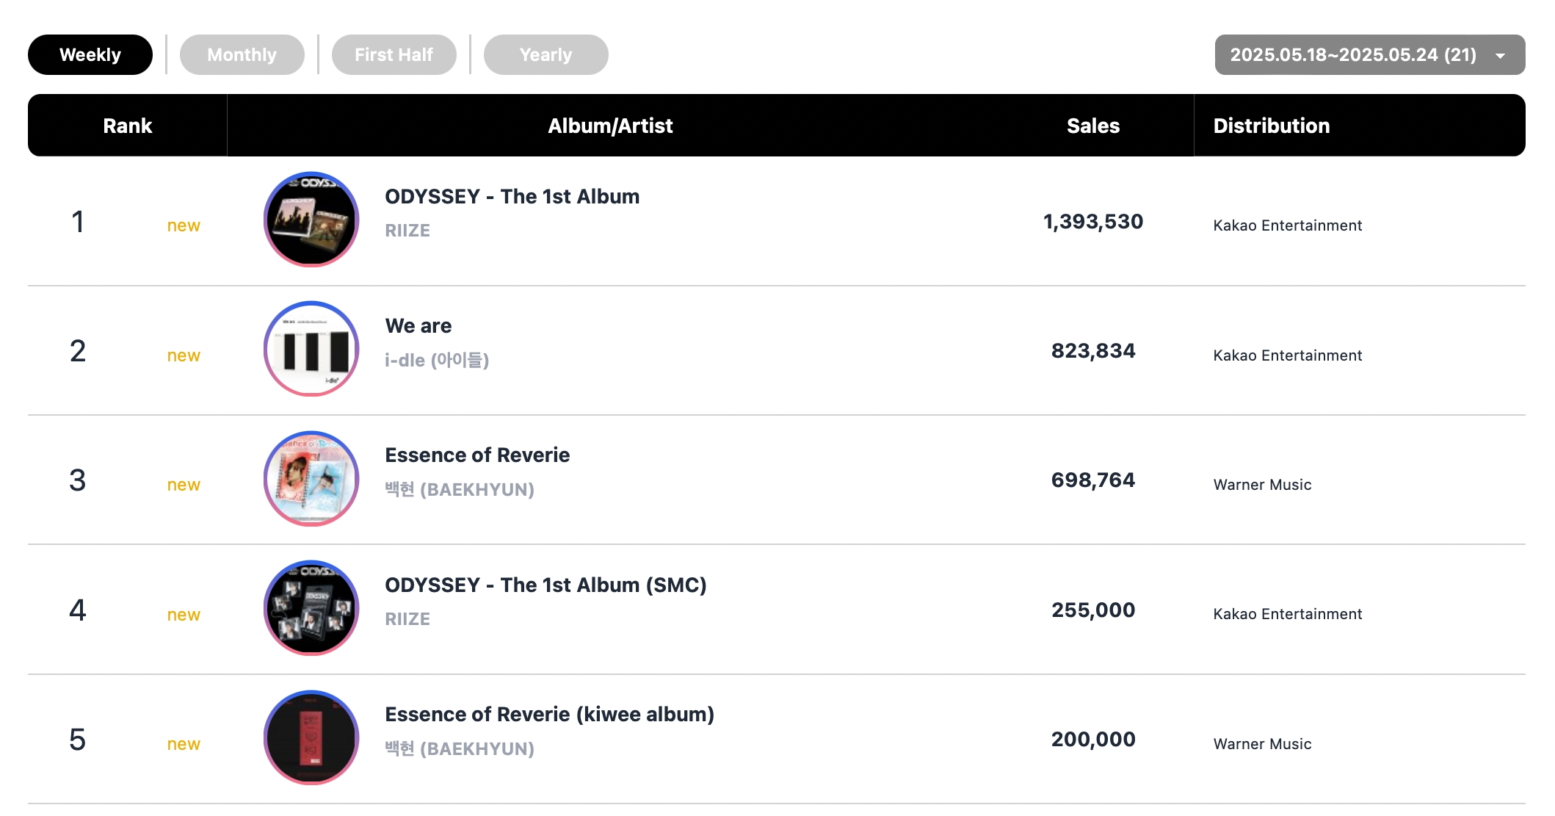Open Essence of Reverie (kiwee album) title
1555x816 pixels.
coord(549,715)
